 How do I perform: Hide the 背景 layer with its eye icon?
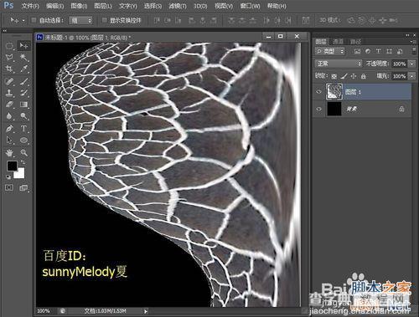tap(318, 109)
